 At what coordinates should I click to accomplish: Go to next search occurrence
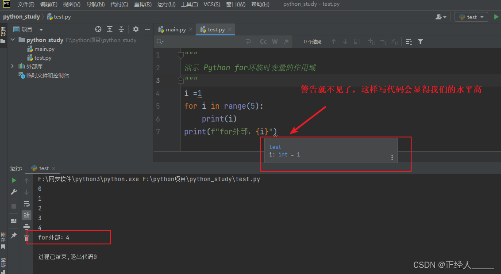[345, 42]
